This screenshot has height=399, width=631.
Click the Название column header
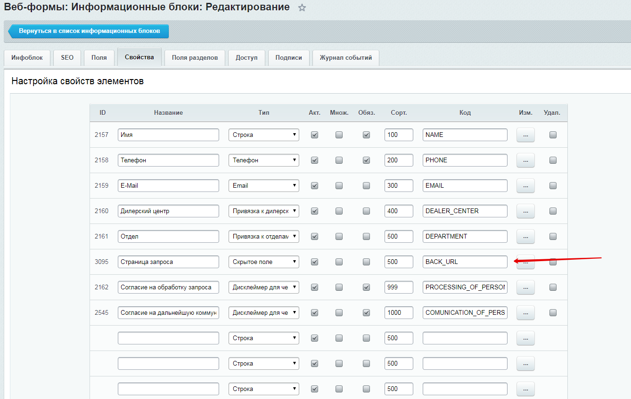[168, 113]
